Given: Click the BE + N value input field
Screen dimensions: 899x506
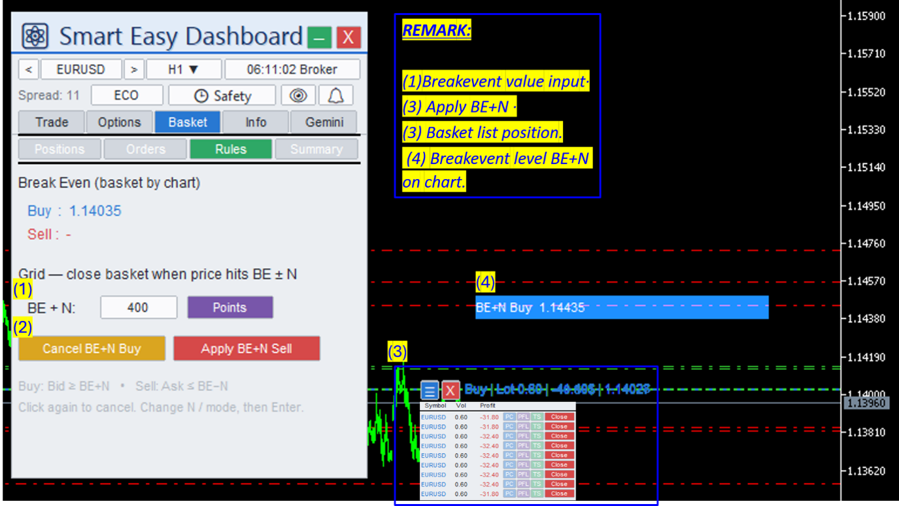Looking at the screenshot, I should [139, 307].
